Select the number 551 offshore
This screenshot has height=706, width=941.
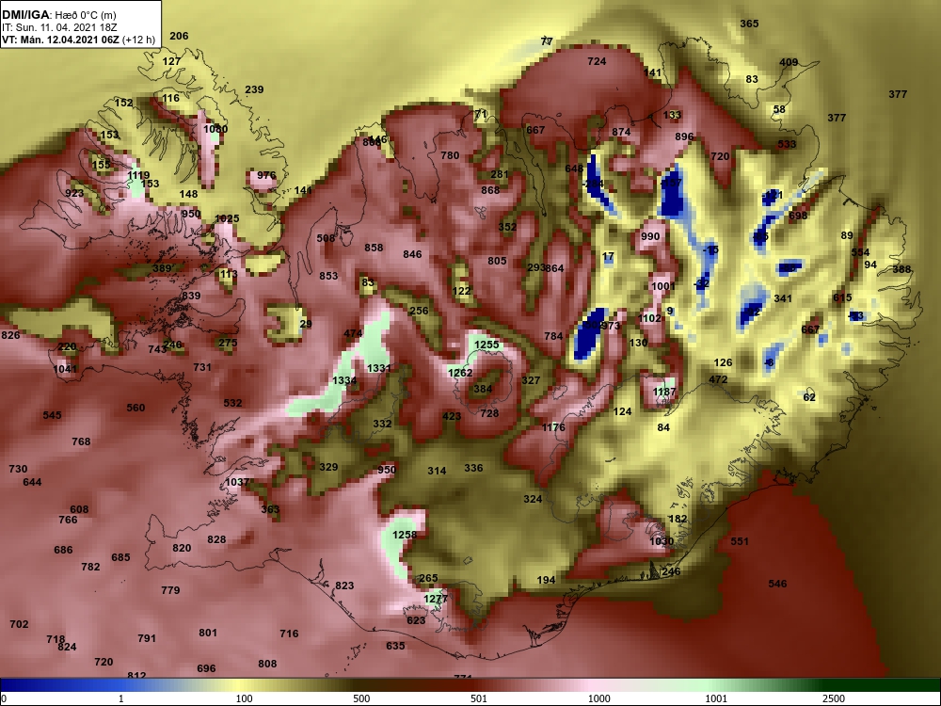tap(740, 541)
